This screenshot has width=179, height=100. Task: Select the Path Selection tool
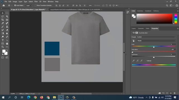tap(7, 40)
